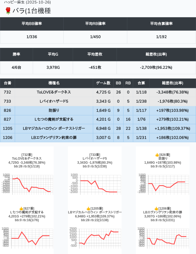Select the LBマジカルハロウィン ボーナストリガー row name

pos(54,128)
